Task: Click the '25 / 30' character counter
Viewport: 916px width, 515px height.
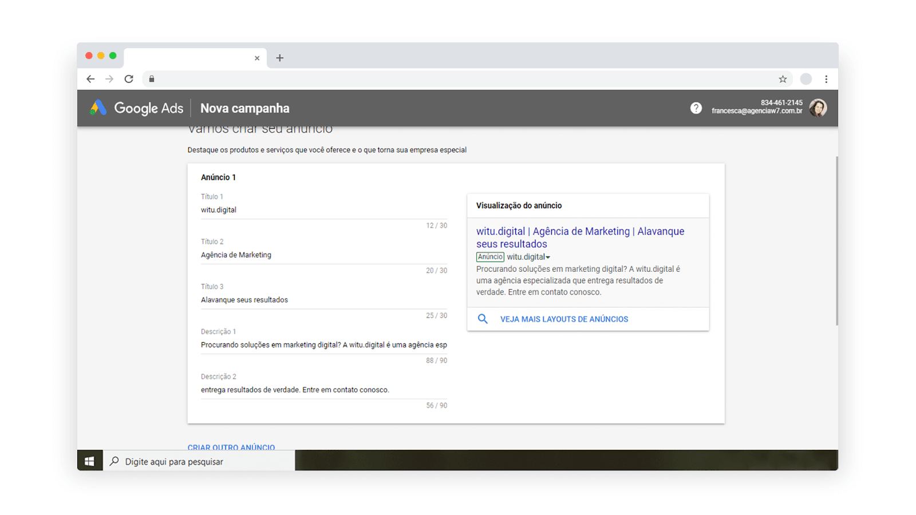Action: click(x=436, y=315)
